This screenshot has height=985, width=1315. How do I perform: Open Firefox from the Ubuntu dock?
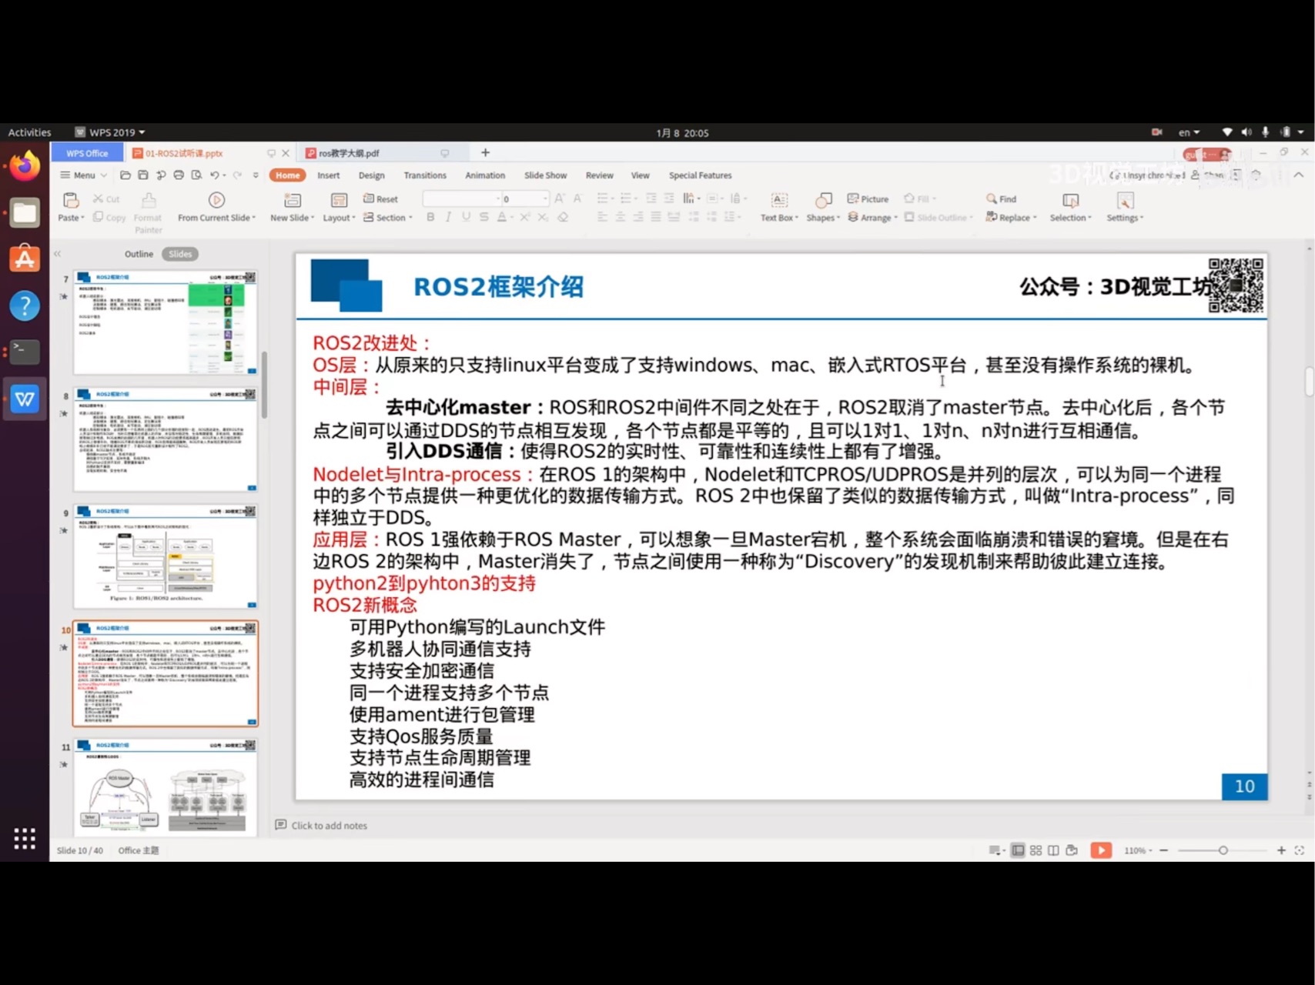tap(25, 165)
